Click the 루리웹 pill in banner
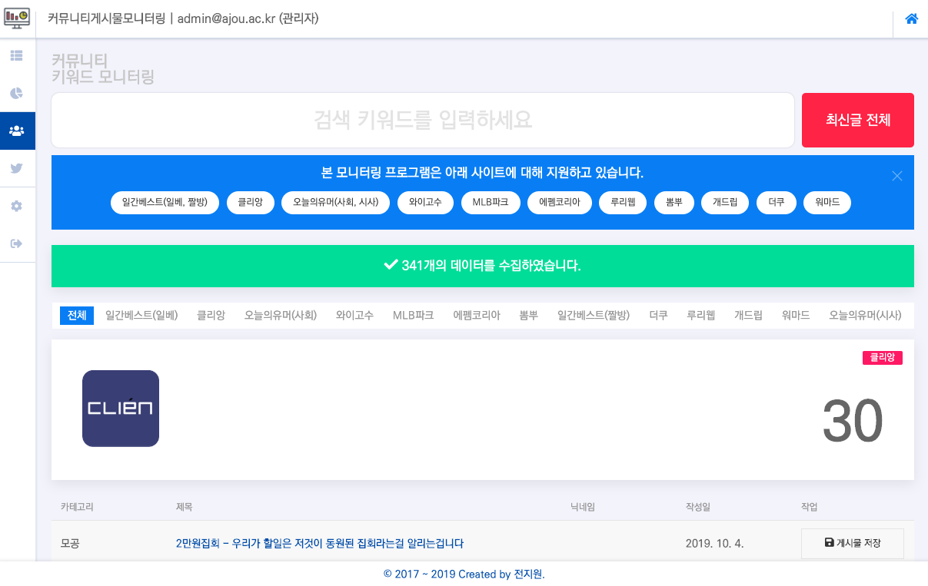The height and width of the screenshot is (586, 928). pos(623,203)
